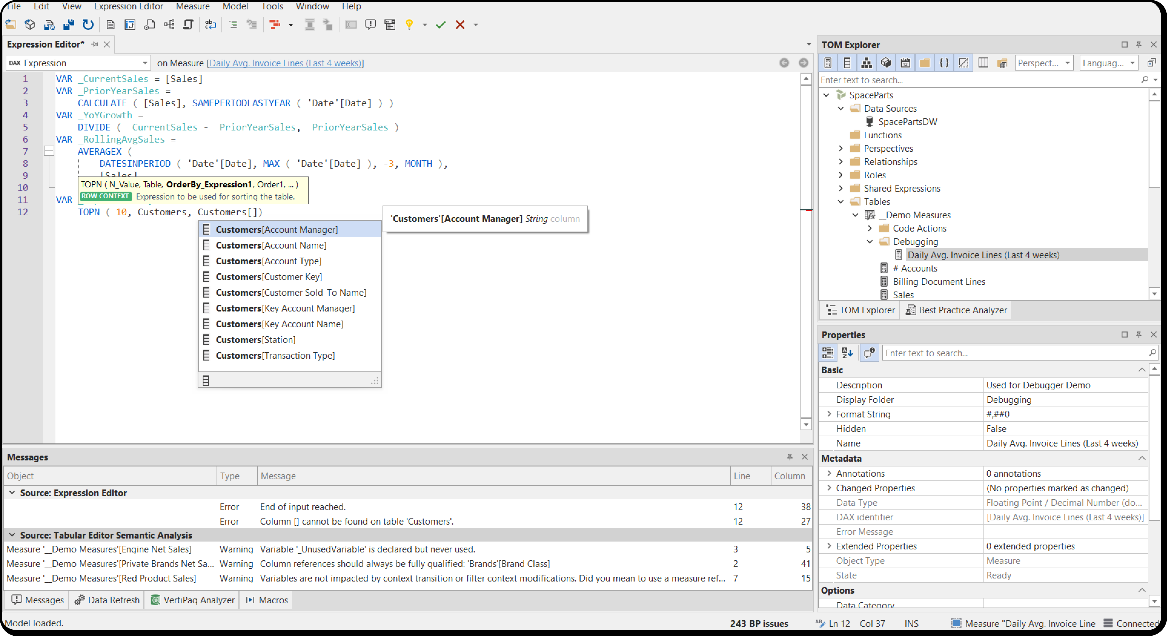Collapse the Data Sources tree node
The height and width of the screenshot is (636, 1167).
point(841,108)
